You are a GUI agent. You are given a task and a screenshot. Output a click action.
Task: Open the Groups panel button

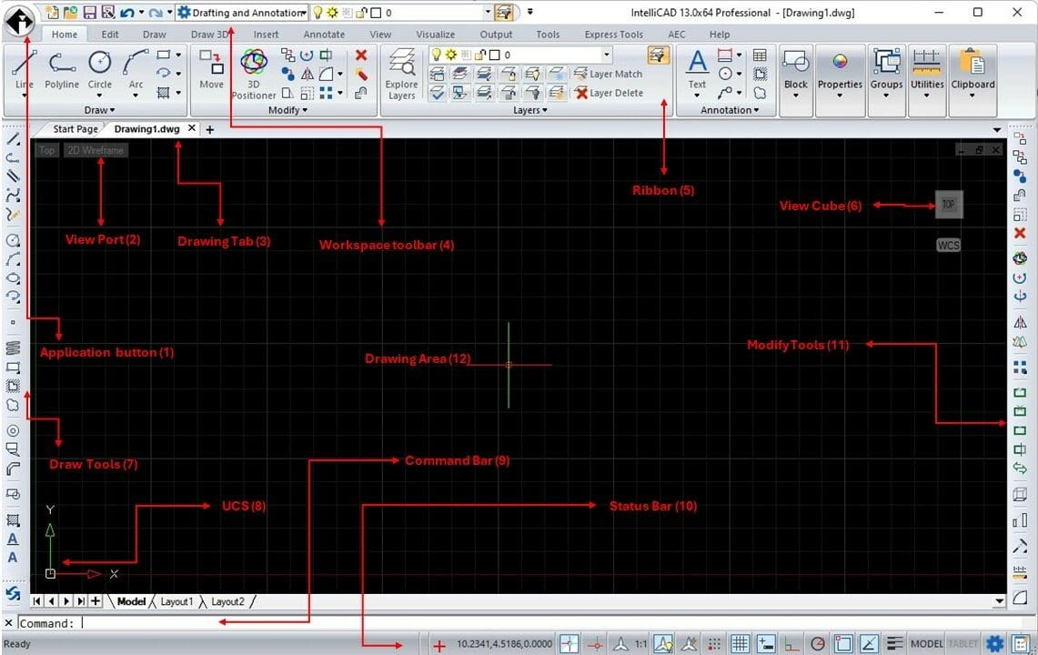pyautogui.click(x=886, y=80)
